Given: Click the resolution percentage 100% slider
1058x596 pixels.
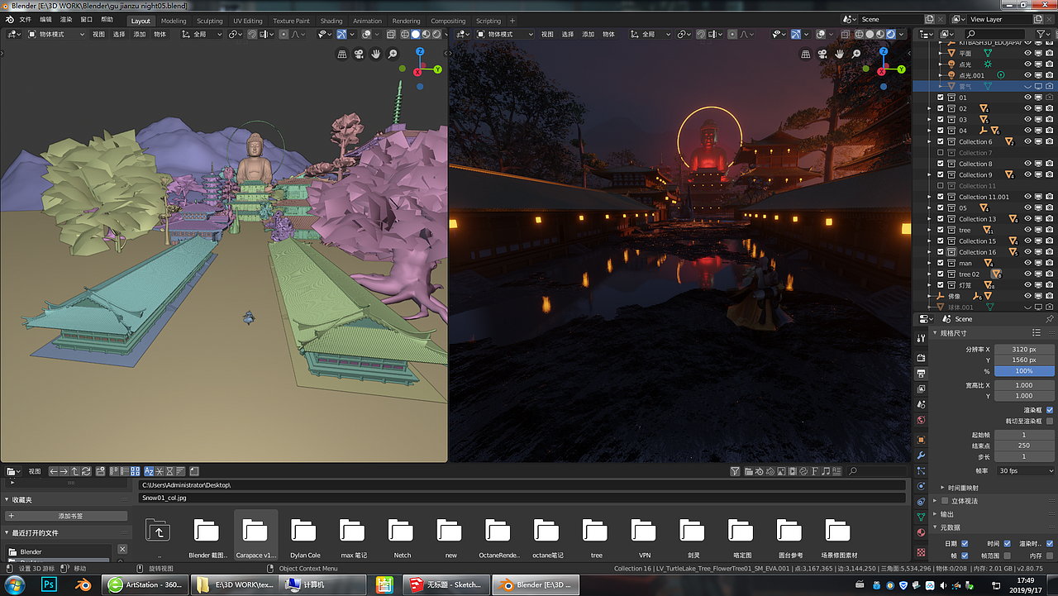Looking at the screenshot, I should (1024, 371).
